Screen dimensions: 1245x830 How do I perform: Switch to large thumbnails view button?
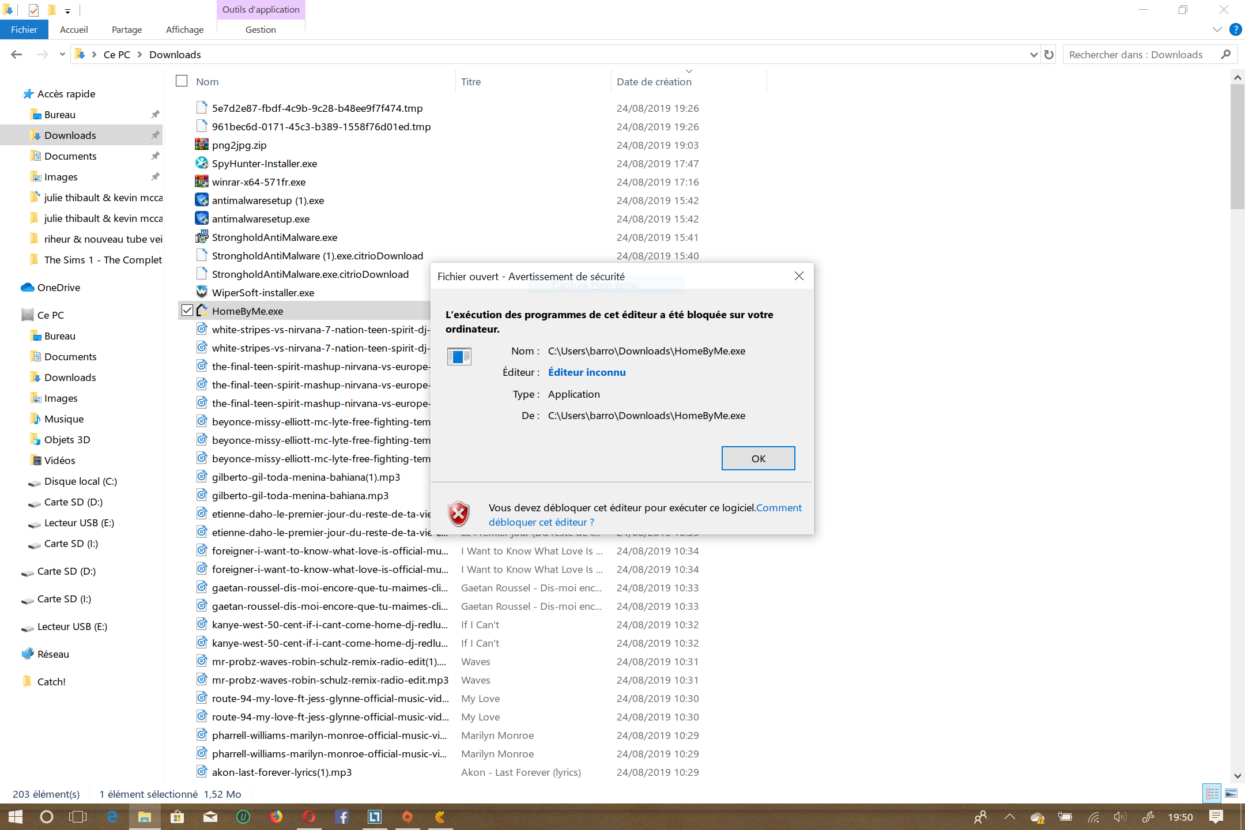click(1231, 794)
